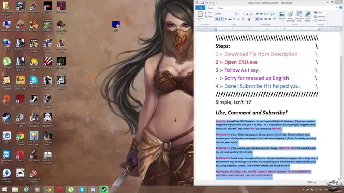Expand the Paste options arrow
344x193 pixels.
[x=200, y=21]
